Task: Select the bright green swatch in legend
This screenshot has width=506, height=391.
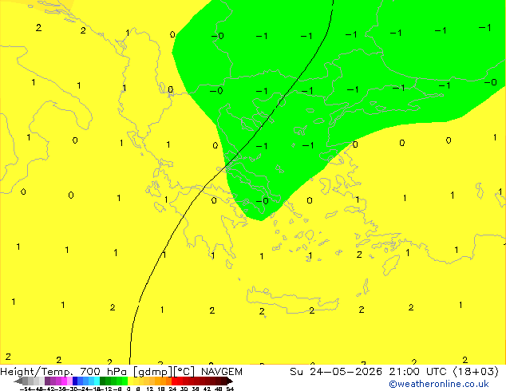Action: 125,381
